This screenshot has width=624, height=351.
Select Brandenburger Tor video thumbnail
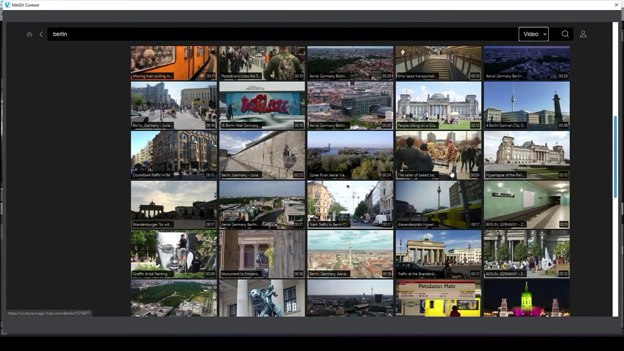pyautogui.click(x=174, y=204)
